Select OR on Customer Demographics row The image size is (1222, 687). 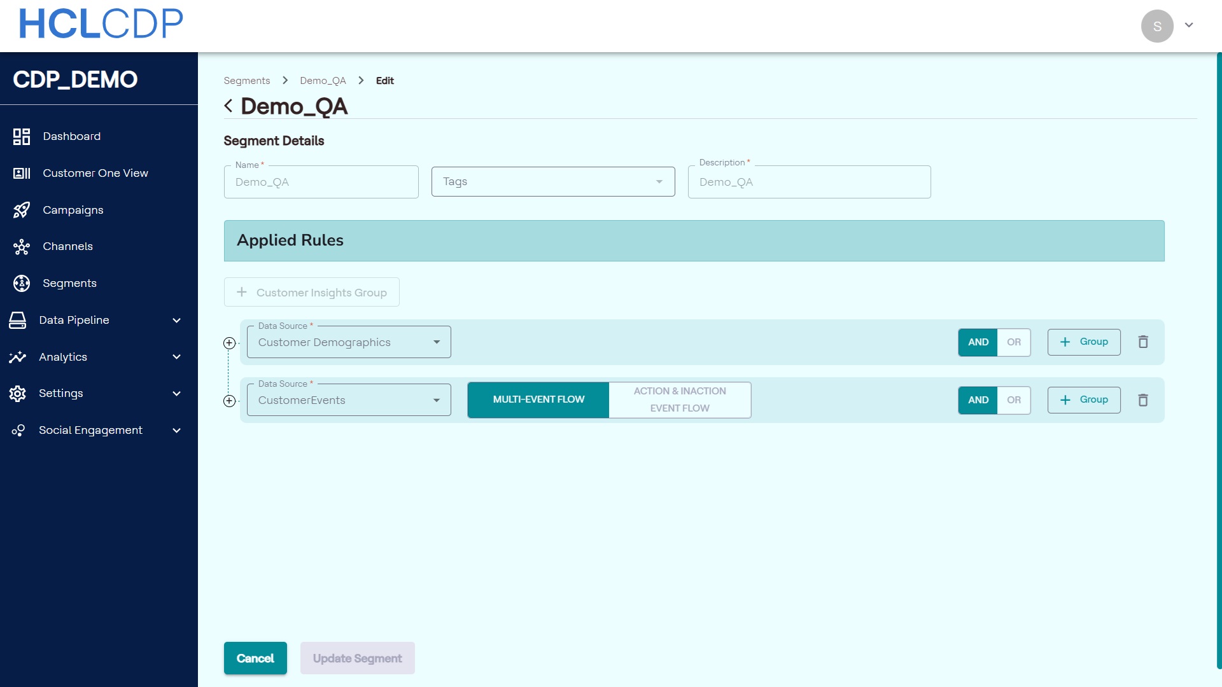pyautogui.click(x=1014, y=342)
